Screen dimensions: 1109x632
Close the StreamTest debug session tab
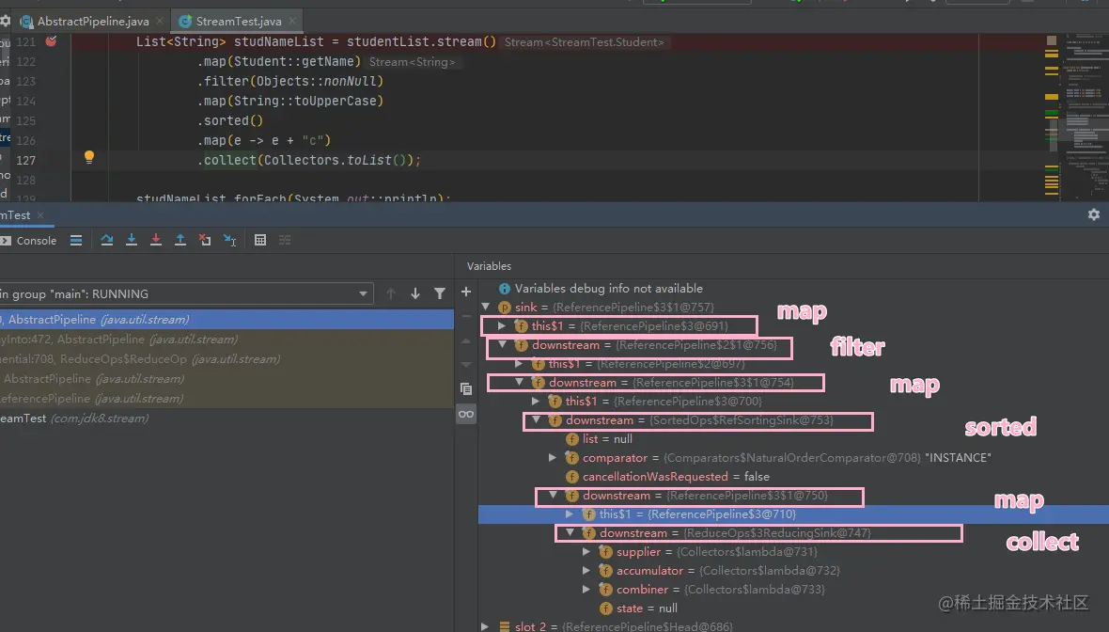click(40, 215)
